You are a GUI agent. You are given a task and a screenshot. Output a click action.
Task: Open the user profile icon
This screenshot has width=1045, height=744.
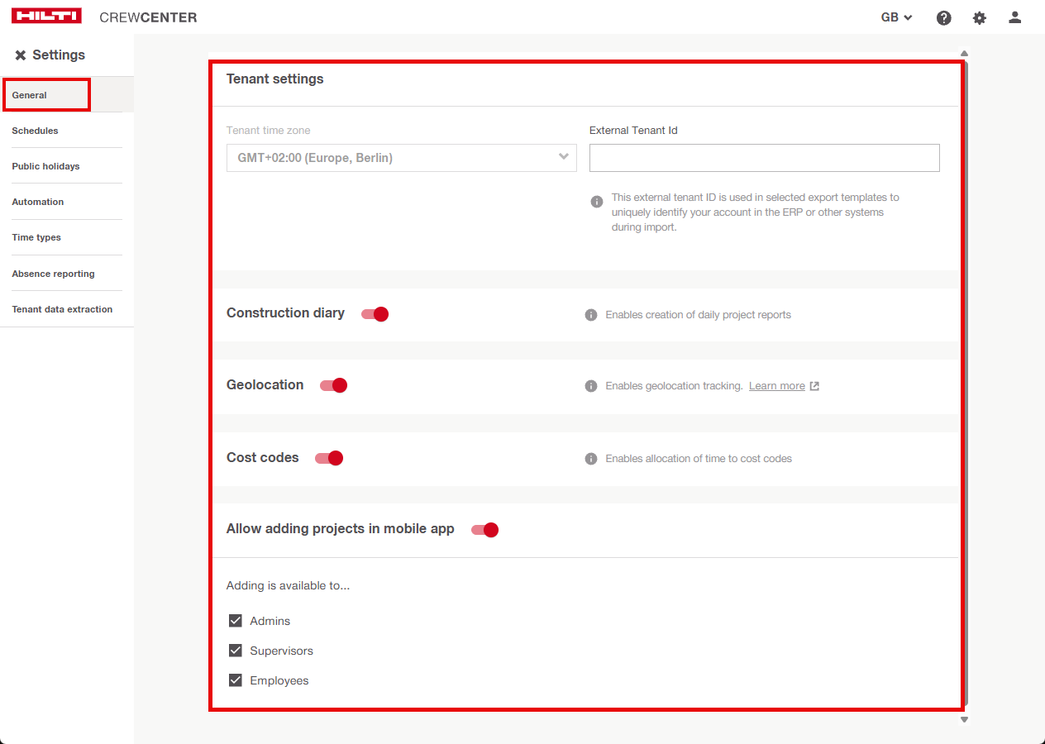[1015, 17]
